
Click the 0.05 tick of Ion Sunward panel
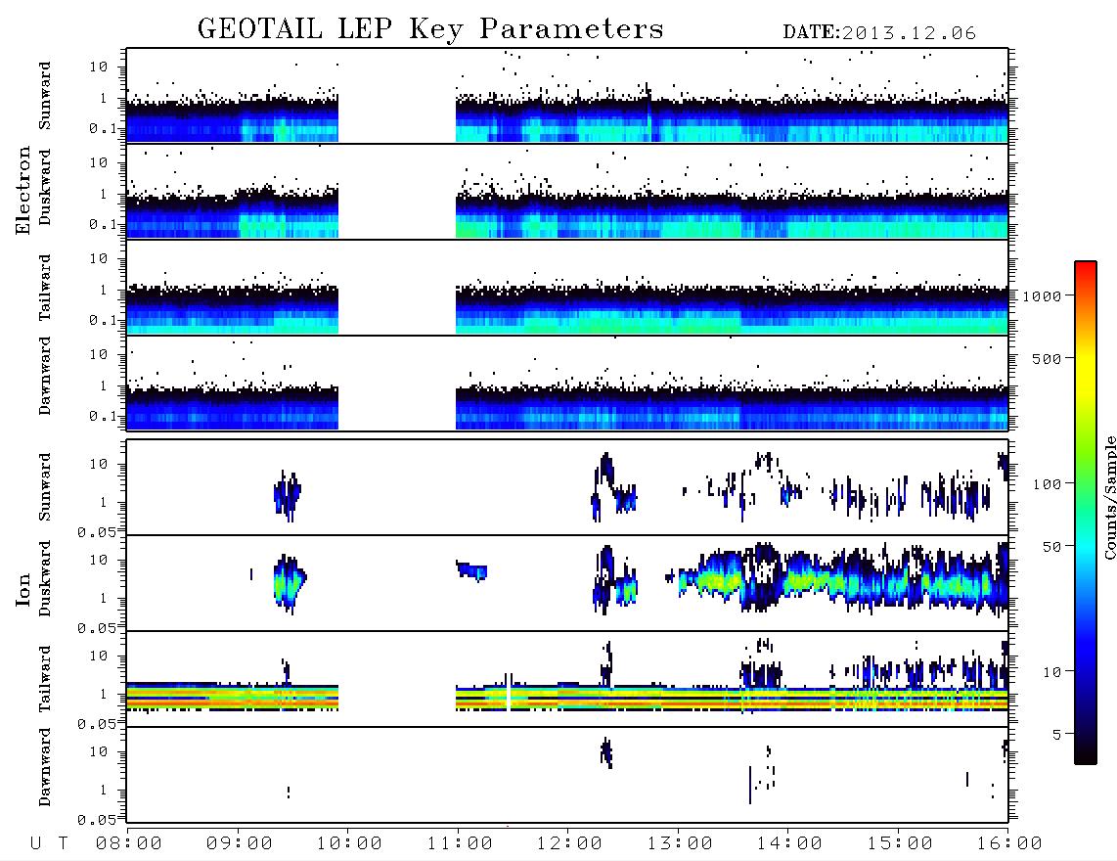[x=96, y=531]
